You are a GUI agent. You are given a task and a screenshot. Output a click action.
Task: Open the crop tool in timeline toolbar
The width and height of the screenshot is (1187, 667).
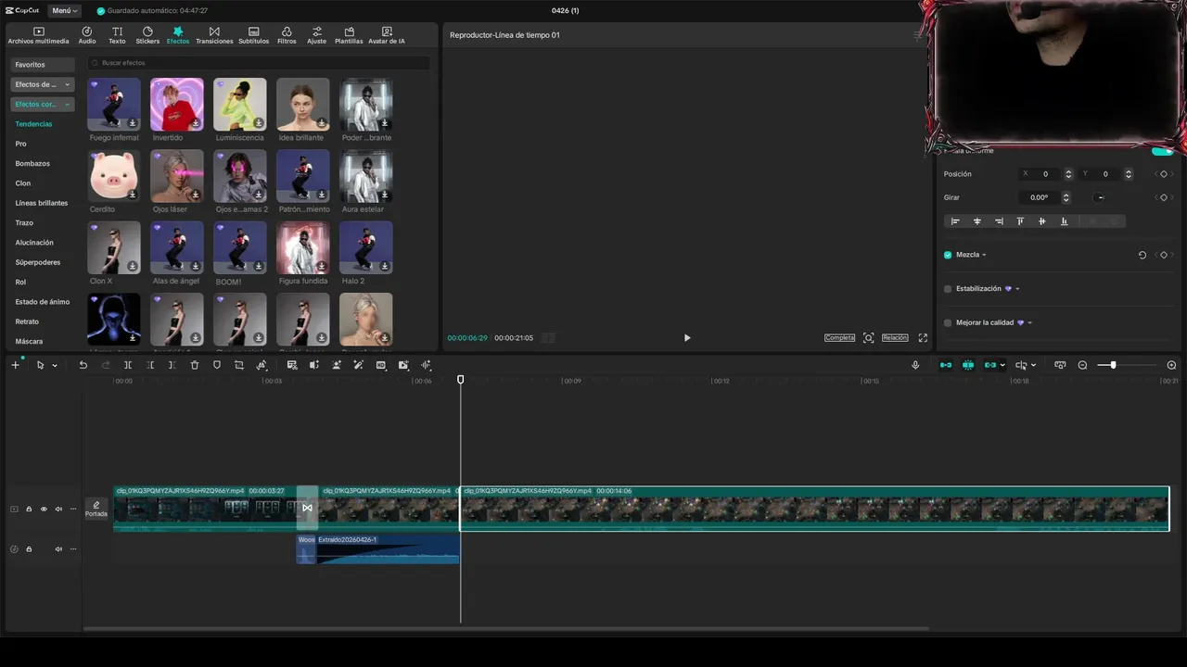239,365
